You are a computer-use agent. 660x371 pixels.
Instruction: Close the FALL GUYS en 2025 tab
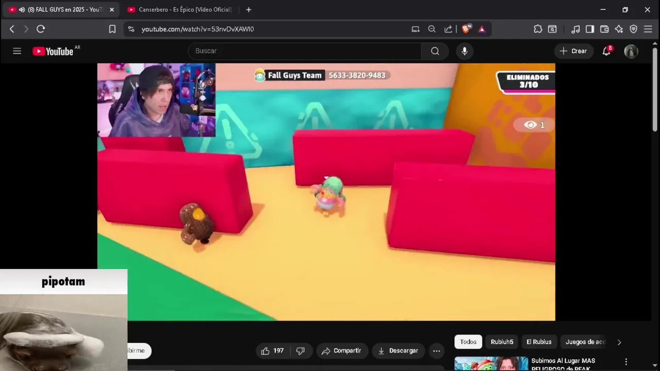coord(111,10)
